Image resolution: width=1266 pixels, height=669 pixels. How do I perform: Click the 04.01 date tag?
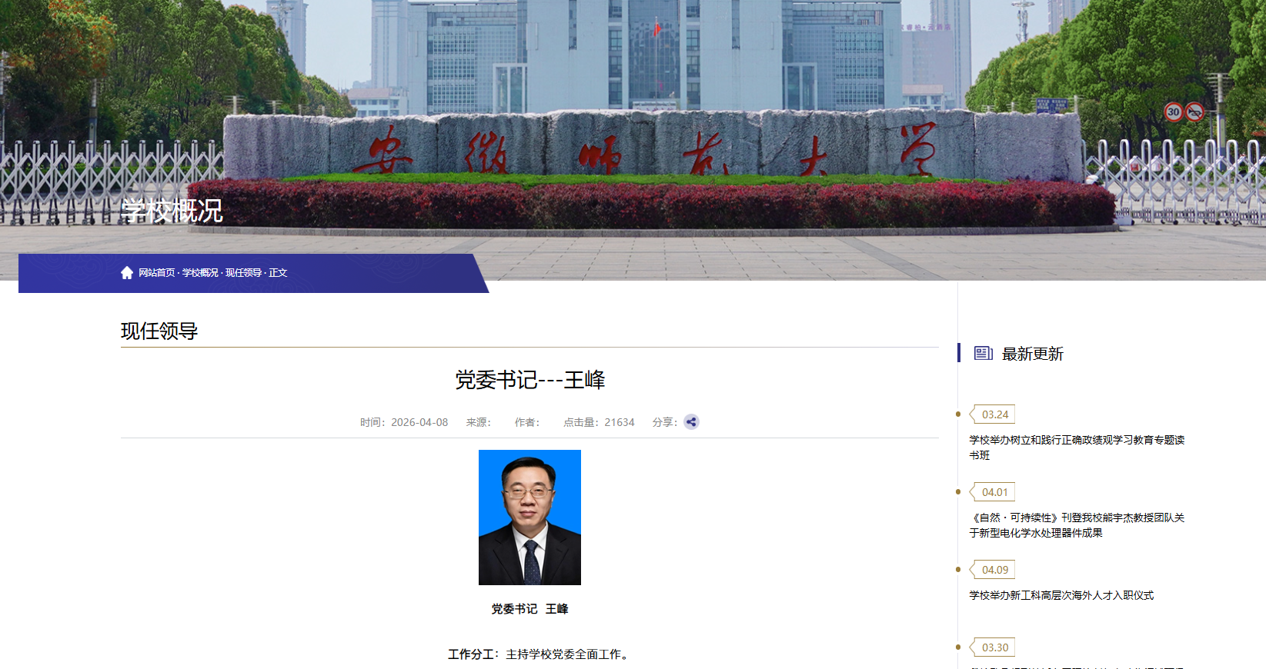(993, 492)
